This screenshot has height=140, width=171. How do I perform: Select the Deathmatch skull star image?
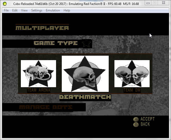pos(85,74)
